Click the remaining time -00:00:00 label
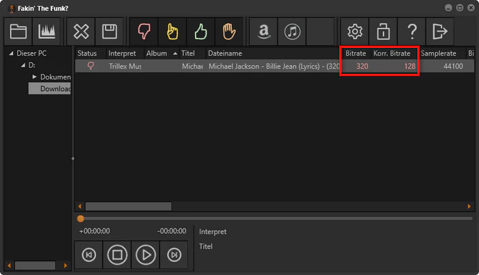This screenshot has height=275, width=479. (x=172, y=231)
